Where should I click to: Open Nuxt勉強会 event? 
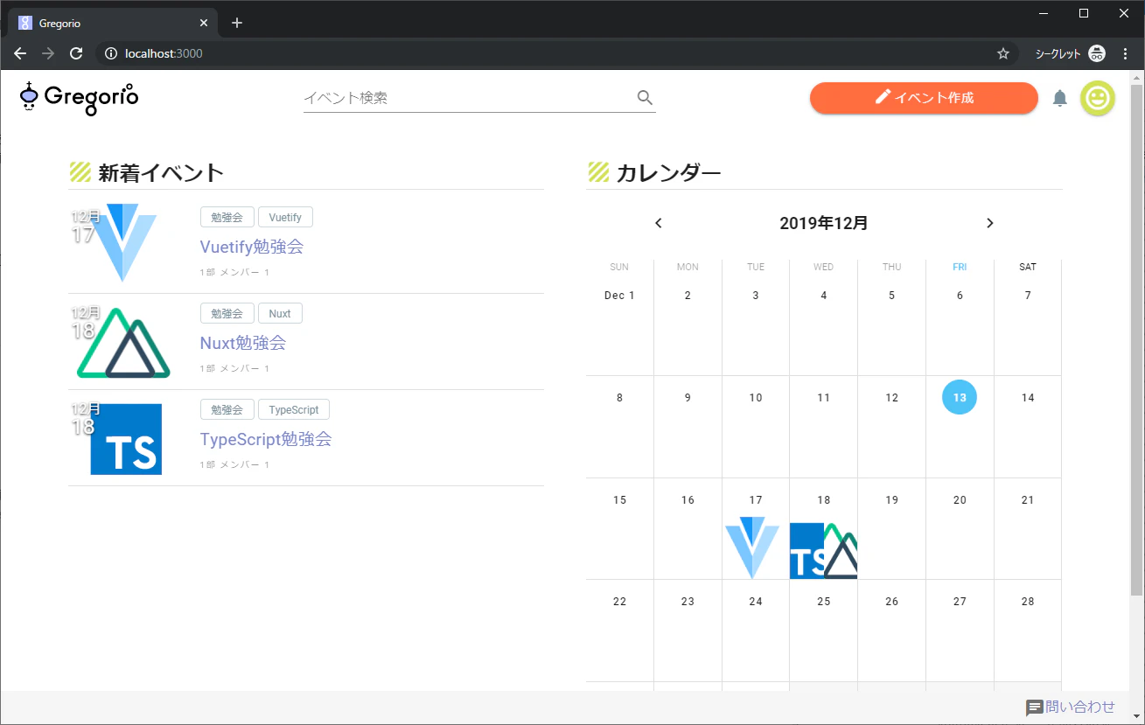(243, 343)
